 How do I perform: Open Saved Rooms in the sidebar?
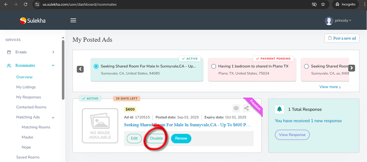(28, 157)
